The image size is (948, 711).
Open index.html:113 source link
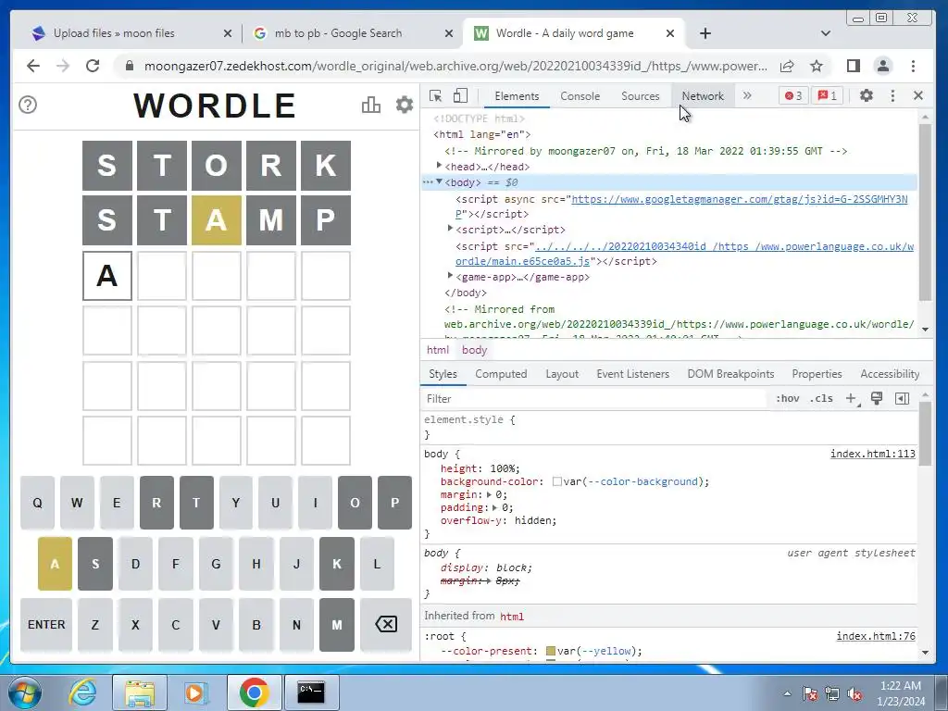(872, 454)
